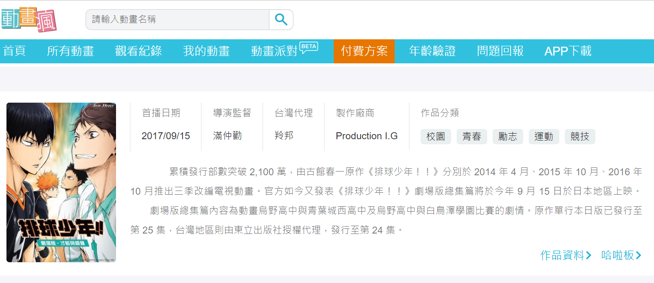The width and height of the screenshot is (654, 283).
Task: Click the 導演監督 label
Action: pyautogui.click(x=232, y=113)
